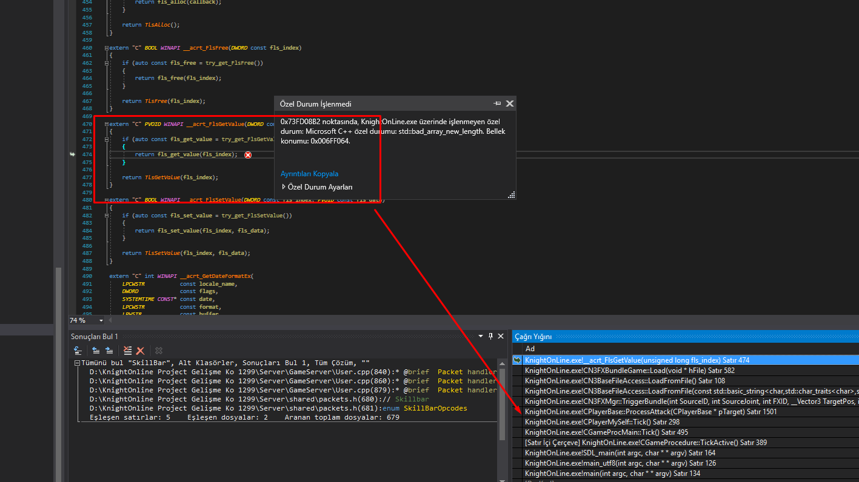
Task: Click the red error icon on line 474
Action: coord(248,155)
